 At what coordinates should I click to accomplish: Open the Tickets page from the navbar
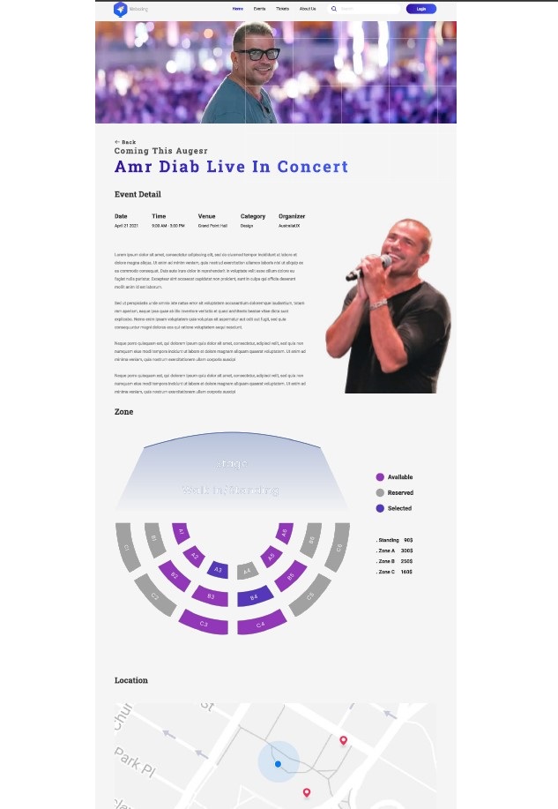281,9
